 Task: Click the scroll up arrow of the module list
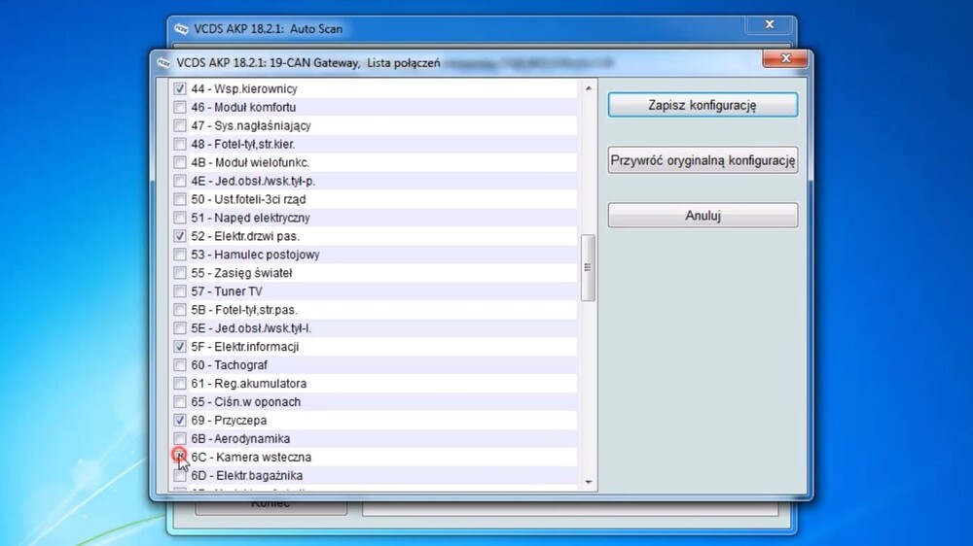588,88
